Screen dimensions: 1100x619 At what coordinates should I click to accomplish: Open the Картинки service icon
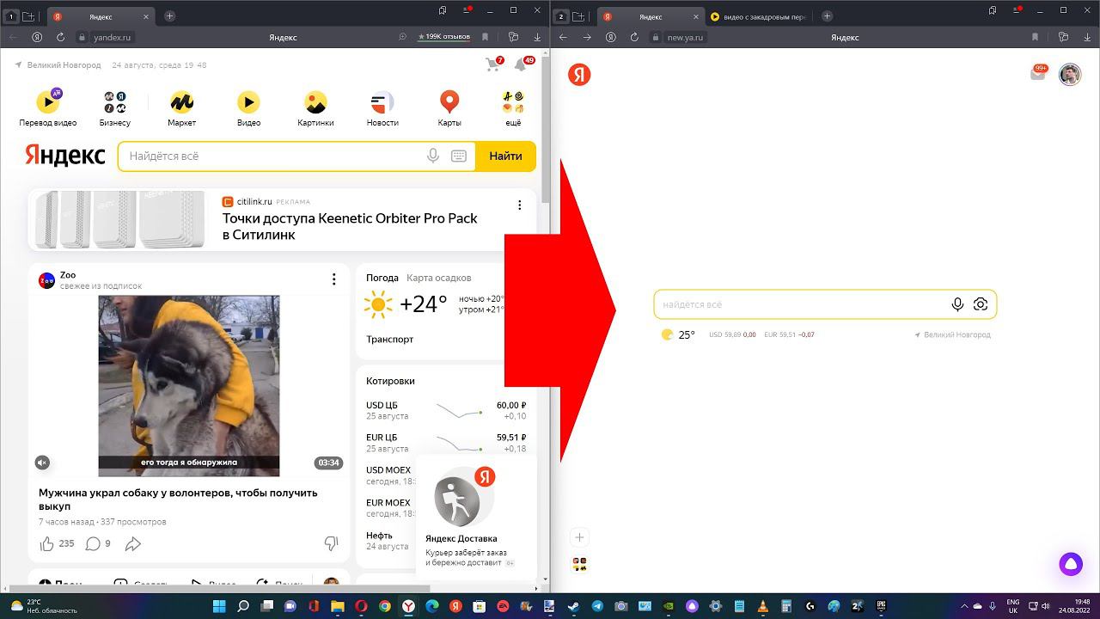click(315, 102)
